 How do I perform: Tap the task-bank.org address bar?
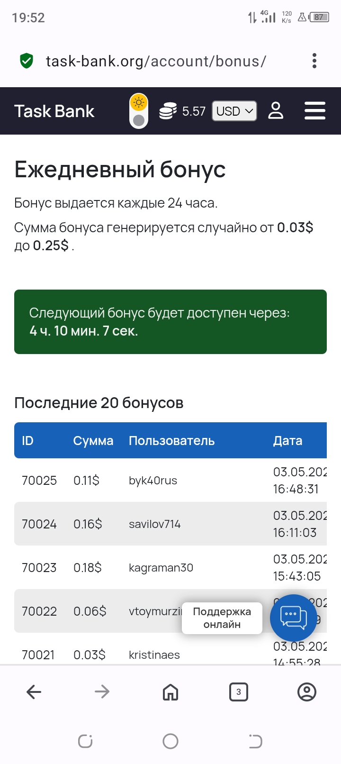(156, 61)
